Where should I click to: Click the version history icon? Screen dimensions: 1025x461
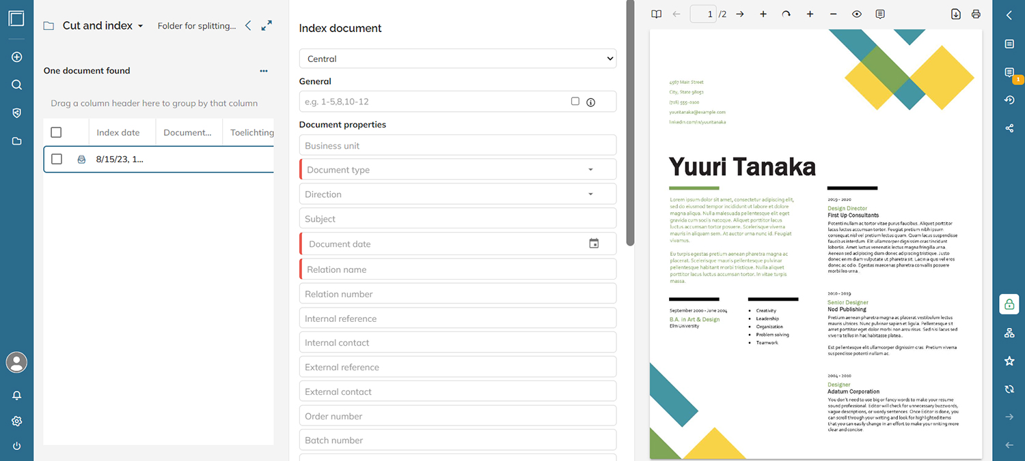click(1009, 100)
